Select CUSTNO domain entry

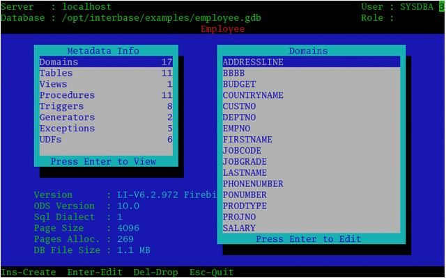point(312,106)
